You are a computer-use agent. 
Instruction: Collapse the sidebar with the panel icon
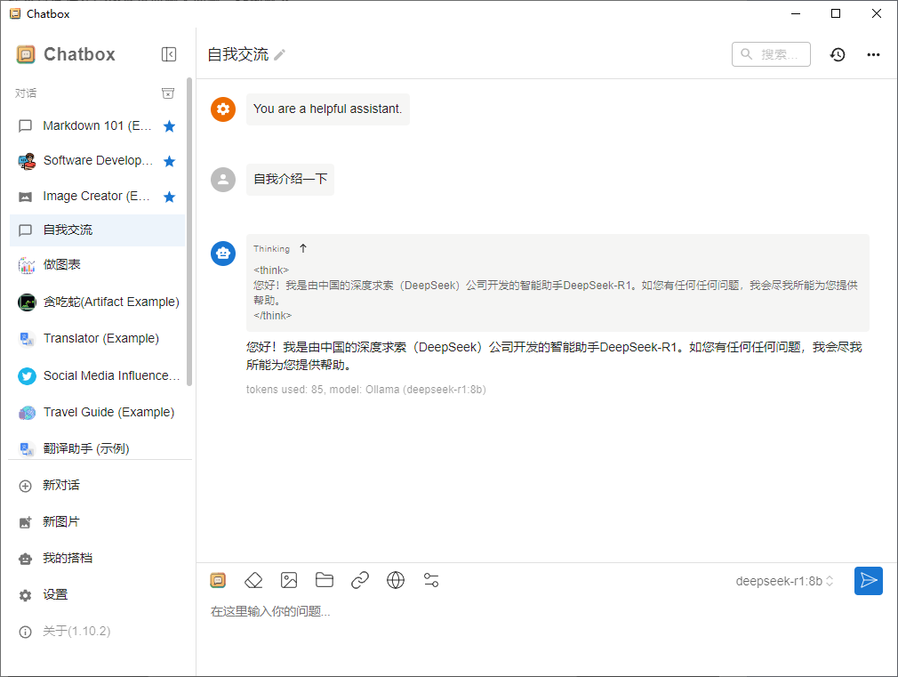(x=169, y=54)
